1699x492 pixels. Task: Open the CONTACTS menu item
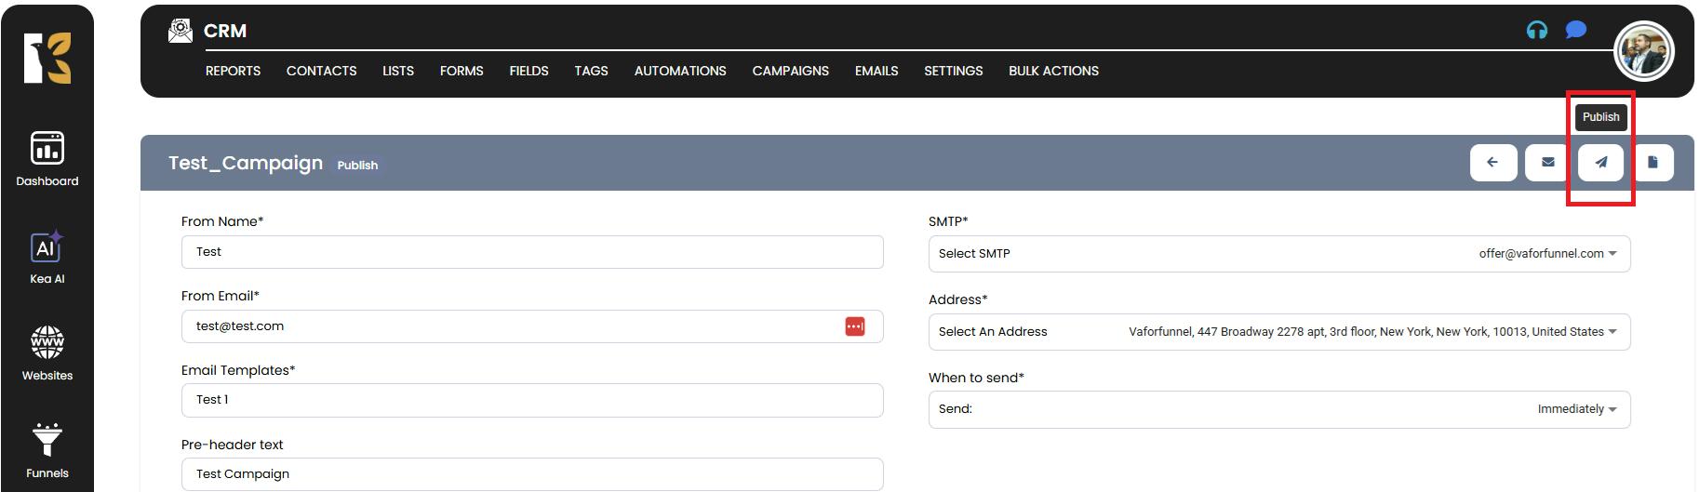click(321, 71)
